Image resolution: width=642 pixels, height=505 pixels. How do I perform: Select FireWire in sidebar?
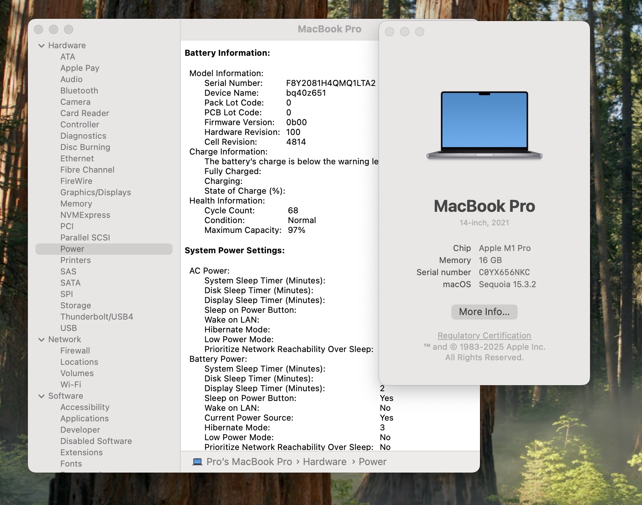point(76,181)
